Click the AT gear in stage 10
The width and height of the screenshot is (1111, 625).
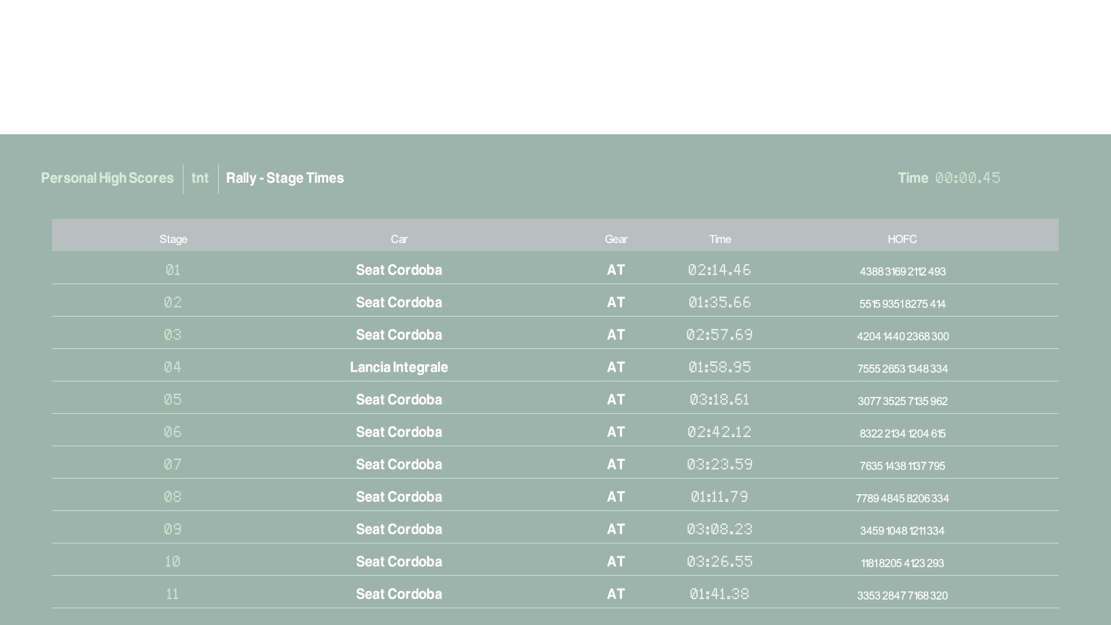coord(616,561)
